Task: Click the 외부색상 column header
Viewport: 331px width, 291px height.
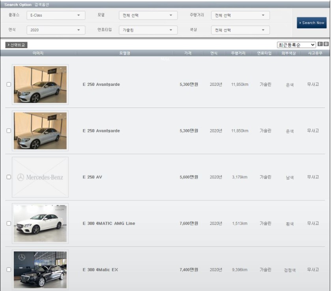Action: coord(288,53)
